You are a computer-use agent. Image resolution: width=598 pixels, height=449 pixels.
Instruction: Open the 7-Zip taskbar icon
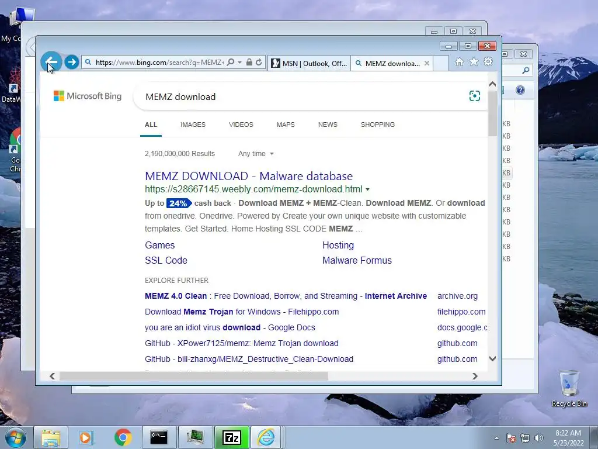[x=232, y=437]
